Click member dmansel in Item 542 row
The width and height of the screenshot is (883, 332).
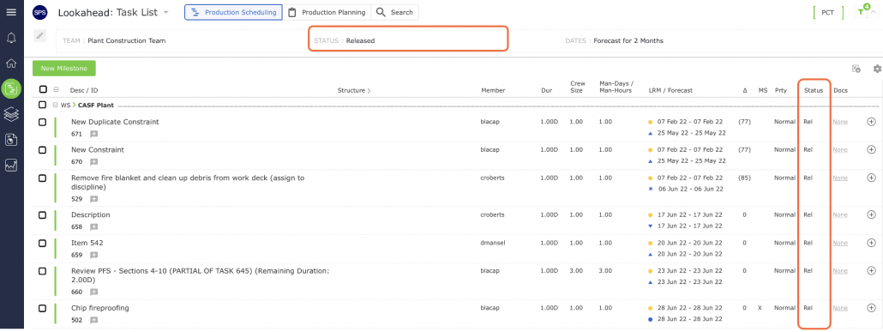[x=492, y=243]
